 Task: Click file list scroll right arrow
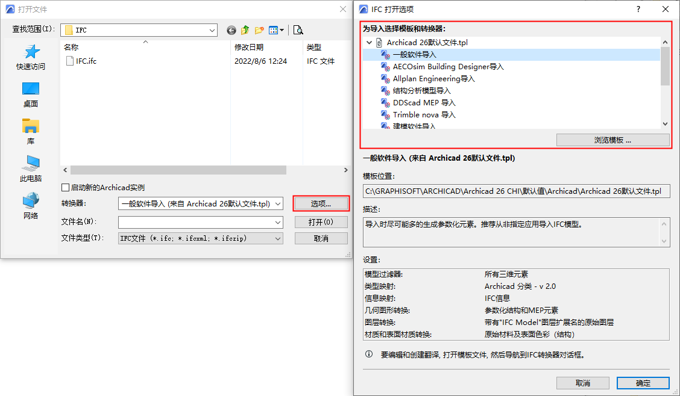click(345, 170)
